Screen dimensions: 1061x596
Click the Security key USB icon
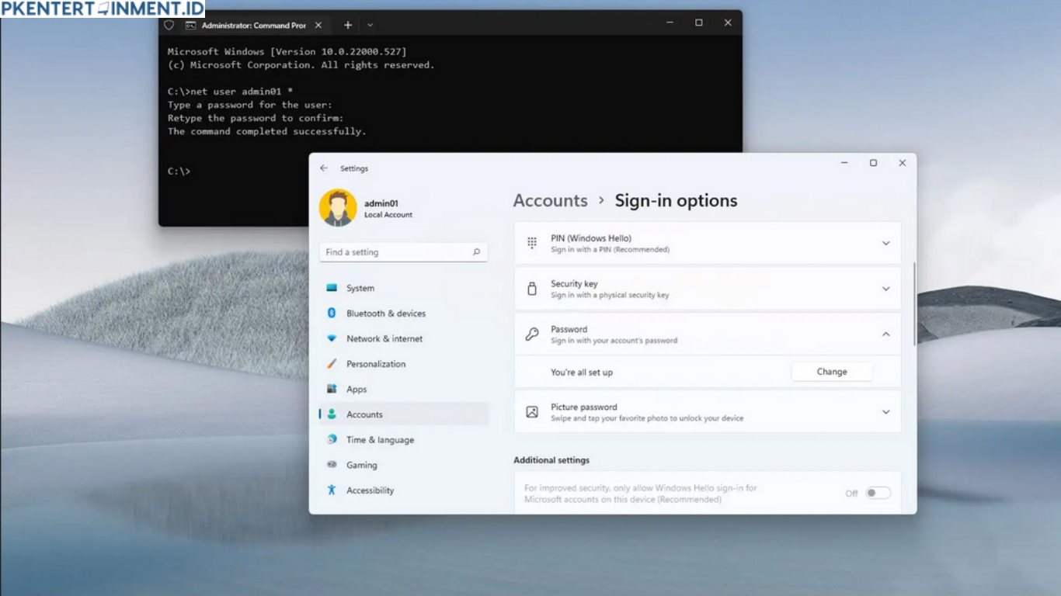(x=532, y=289)
